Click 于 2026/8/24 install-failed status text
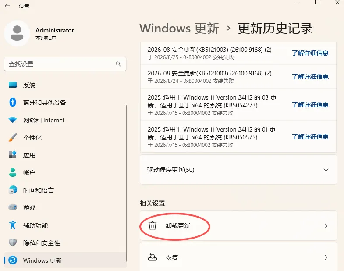Viewport: 344px width, 271px height. pos(191,81)
